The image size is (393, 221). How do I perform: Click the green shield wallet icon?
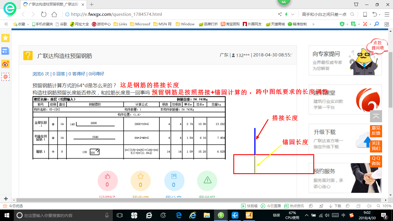click(x=342, y=24)
